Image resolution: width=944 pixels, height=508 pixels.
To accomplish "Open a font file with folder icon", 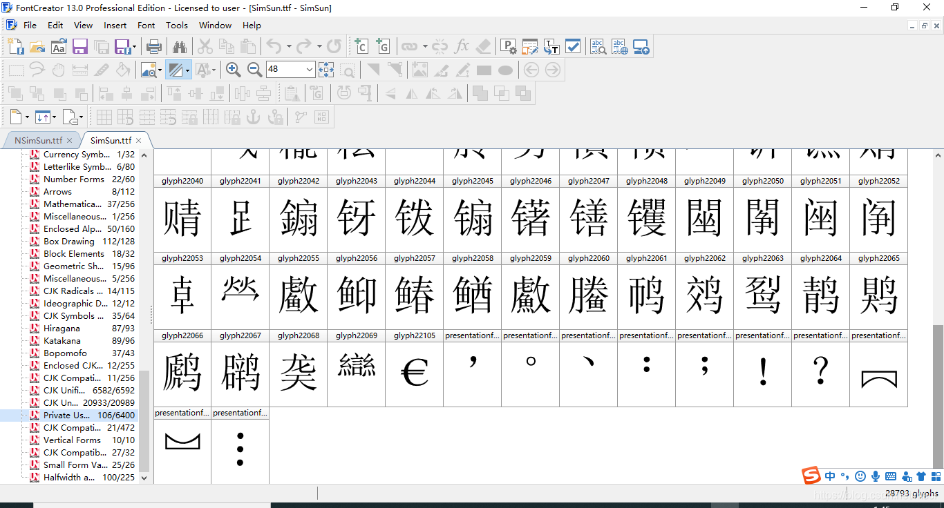I will (x=37, y=47).
